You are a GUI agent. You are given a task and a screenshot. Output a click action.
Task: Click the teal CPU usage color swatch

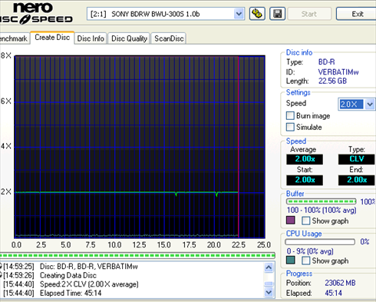point(291,260)
